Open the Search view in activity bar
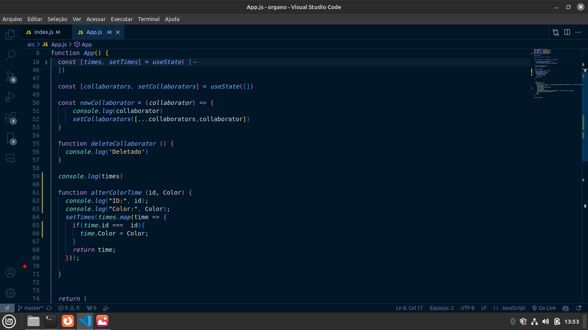Screen dimensions: 588x330 pos(10,55)
